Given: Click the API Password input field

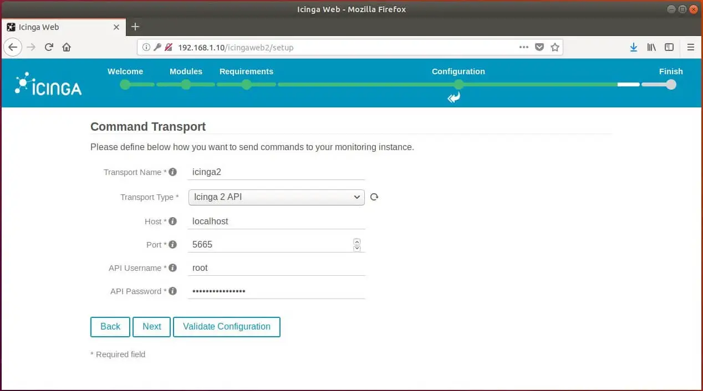Looking at the screenshot, I should (x=276, y=291).
